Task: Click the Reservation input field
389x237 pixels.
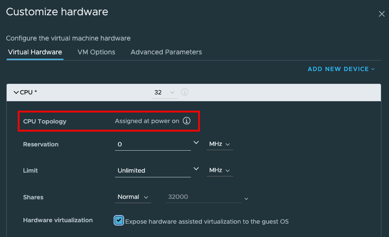Action: [x=152, y=144]
